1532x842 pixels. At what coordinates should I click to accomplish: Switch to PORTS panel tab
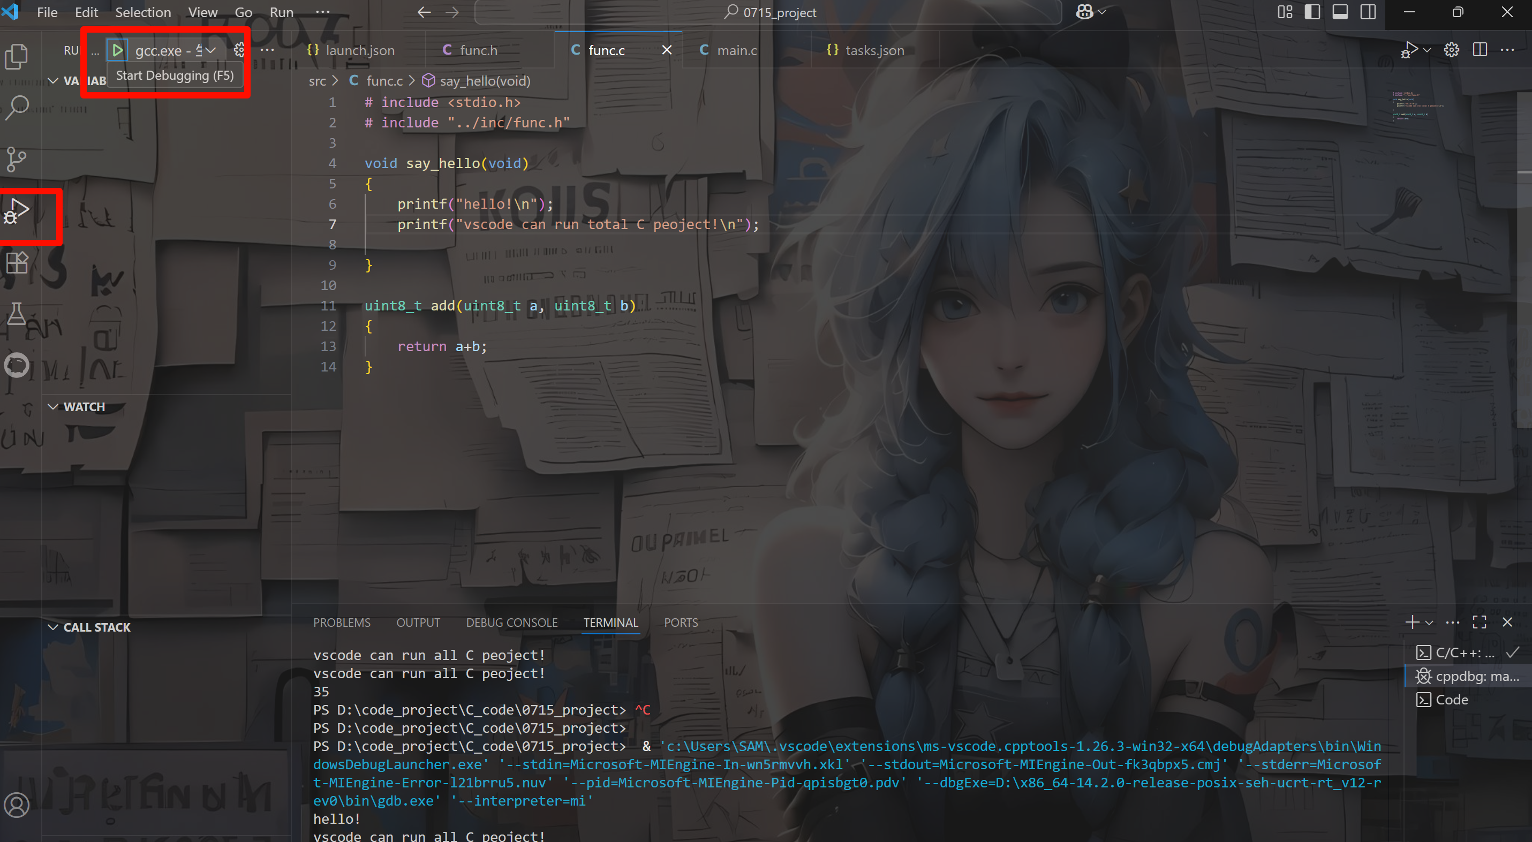click(x=681, y=623)
